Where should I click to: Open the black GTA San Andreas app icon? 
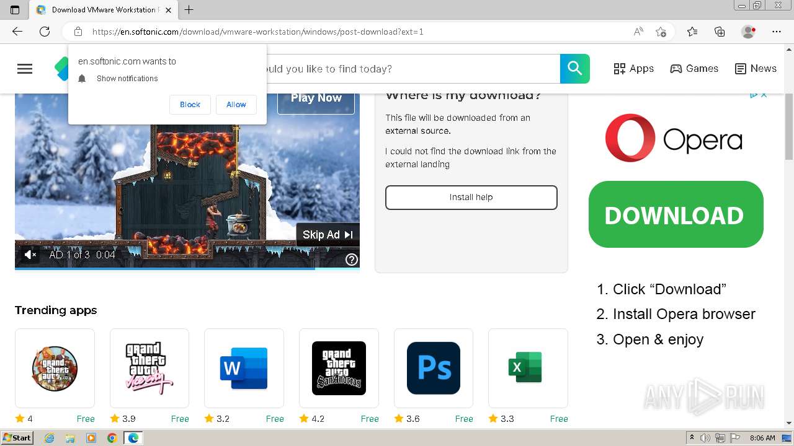click(x=339, y=368)
